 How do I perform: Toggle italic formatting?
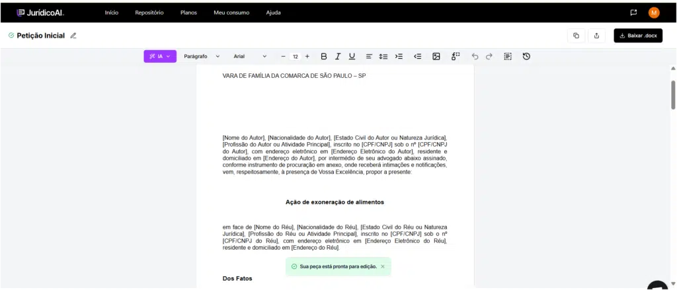click(338, 56)
